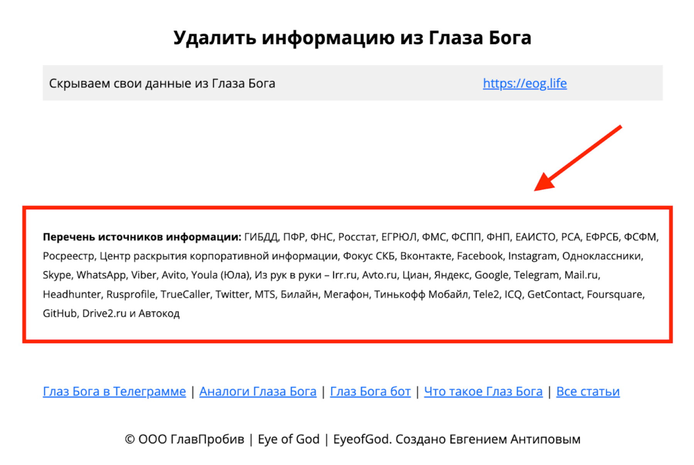Open 'Все статьи' link
Image resolution: width=694 pixels, height=465 pixels.
[588, 392]
